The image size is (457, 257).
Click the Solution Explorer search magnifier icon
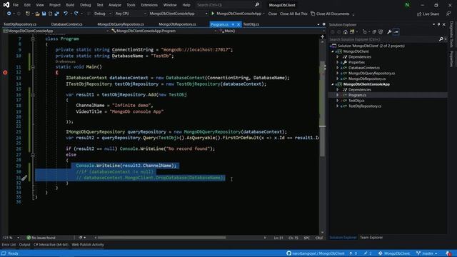pyautogui.click(x=441, y=39)
